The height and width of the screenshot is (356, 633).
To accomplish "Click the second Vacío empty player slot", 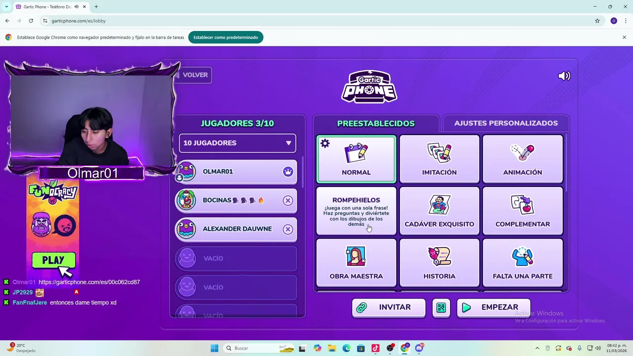I will pyautogui.click(x=236, y=287).
